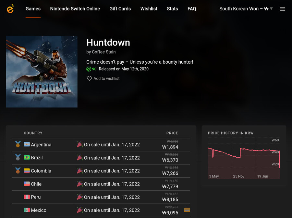Click the Mexico flag icon
Viewport: 292px width, 218px height.
(x=27, y=210)
